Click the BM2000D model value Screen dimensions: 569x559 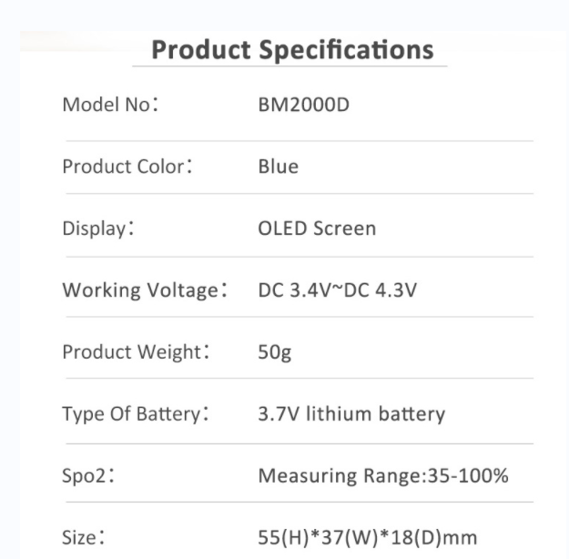click(x=304, y=105)
